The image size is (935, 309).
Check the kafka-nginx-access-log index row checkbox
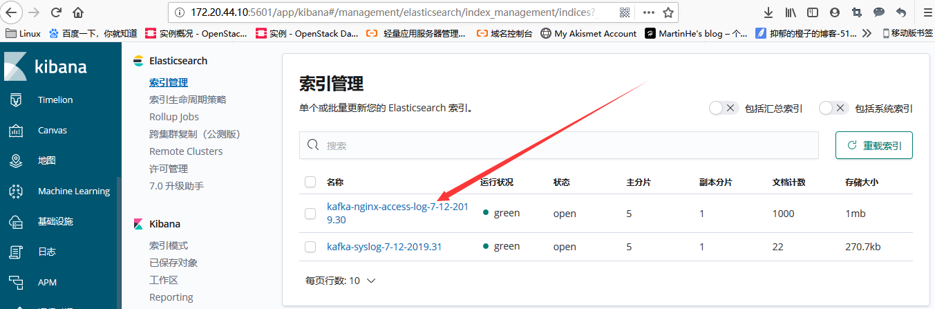click(310, 214)
